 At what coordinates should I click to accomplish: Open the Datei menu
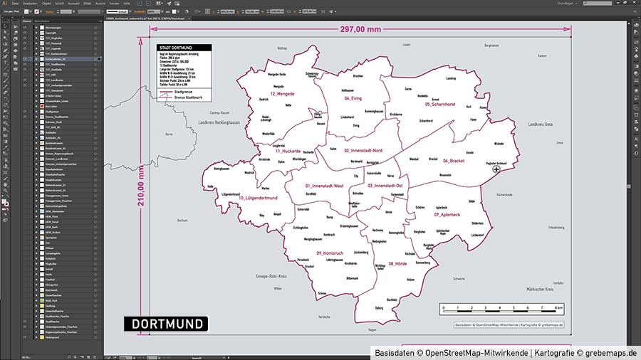pos(15,4)
